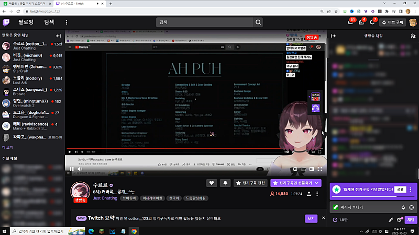419x235 pixels.
Task: Open a new browser tab
Action: [x=111, y=4]
